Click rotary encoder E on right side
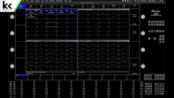The image size is (174, 98). [x=143, y=17]
